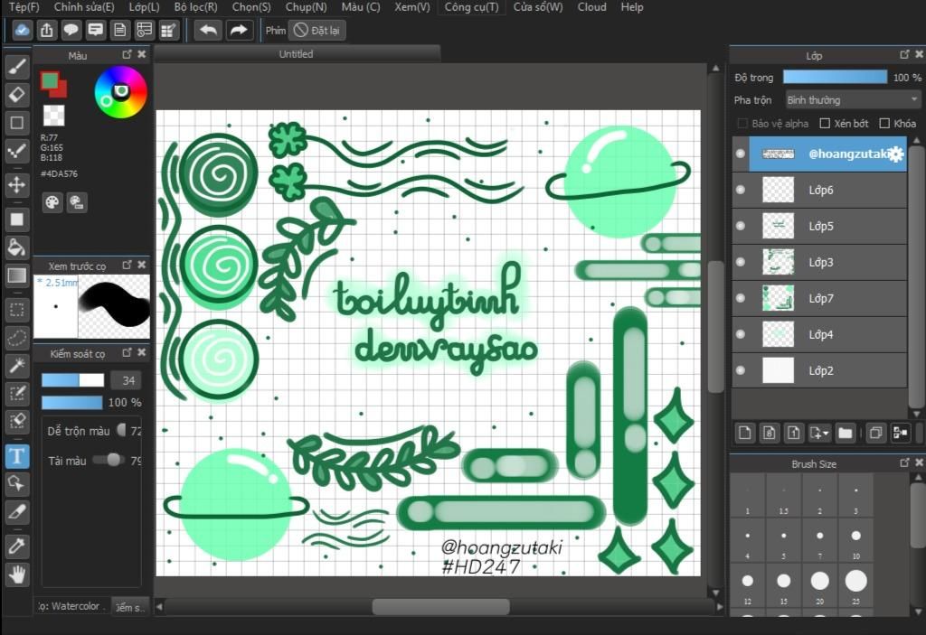This screenshot has width=926, height=635.
Task: Open the Tệp(F) menu
Action: pos(24,7)
